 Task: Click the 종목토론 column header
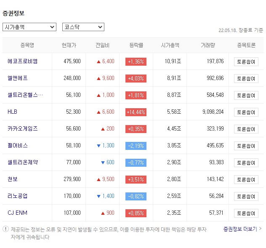[246, 45]
